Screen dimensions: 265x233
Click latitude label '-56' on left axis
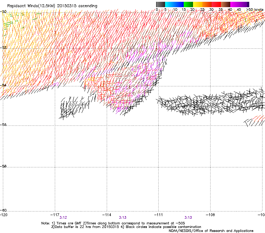pyautogui.click(x=3, y=125)
